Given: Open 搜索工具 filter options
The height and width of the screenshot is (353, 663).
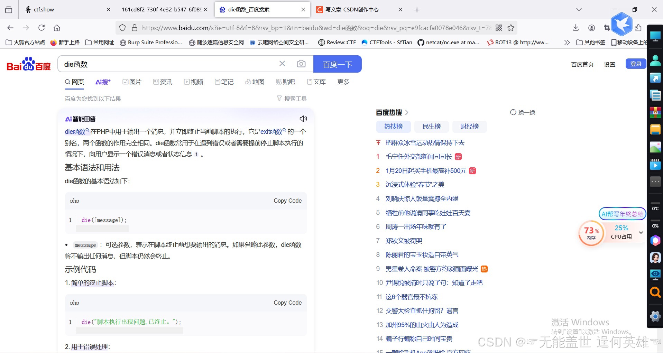Looking at the screenshot, I should pyautogui.click(x=292, y=99).
